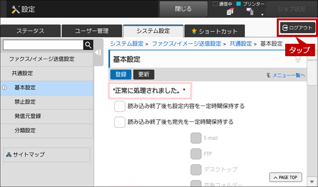Click the 正常に処理されました message text
Viewport: 318px width, 187px height.
[149, 91]
